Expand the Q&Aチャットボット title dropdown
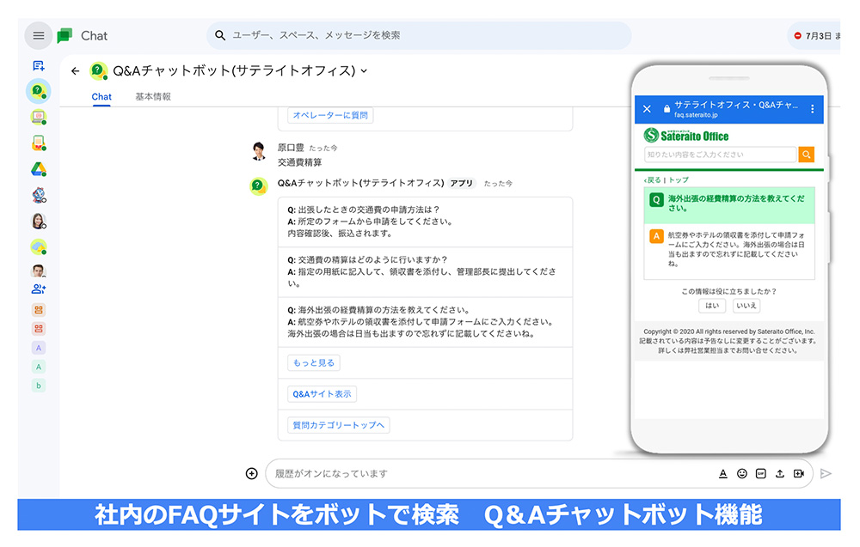The width and height of the screenshot is (860, 547). [364, 71]
